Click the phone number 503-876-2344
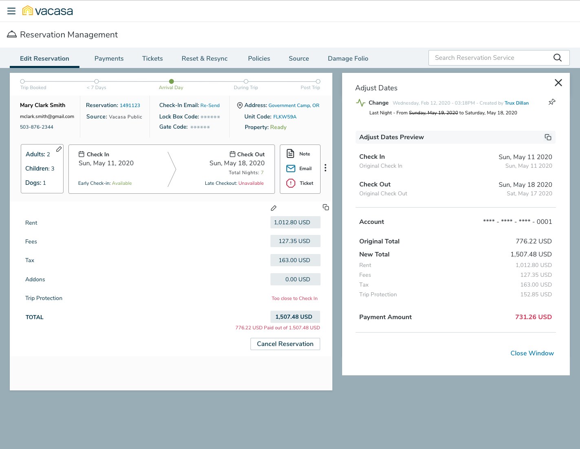The image size is (580, 449). (37, 127)
